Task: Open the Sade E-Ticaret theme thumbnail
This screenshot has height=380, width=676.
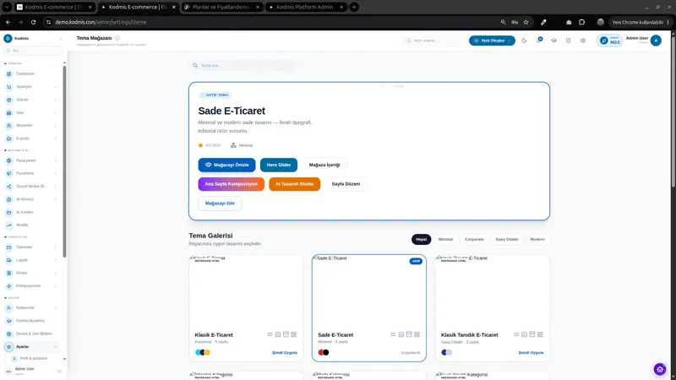Action: (x=369, y=290)
